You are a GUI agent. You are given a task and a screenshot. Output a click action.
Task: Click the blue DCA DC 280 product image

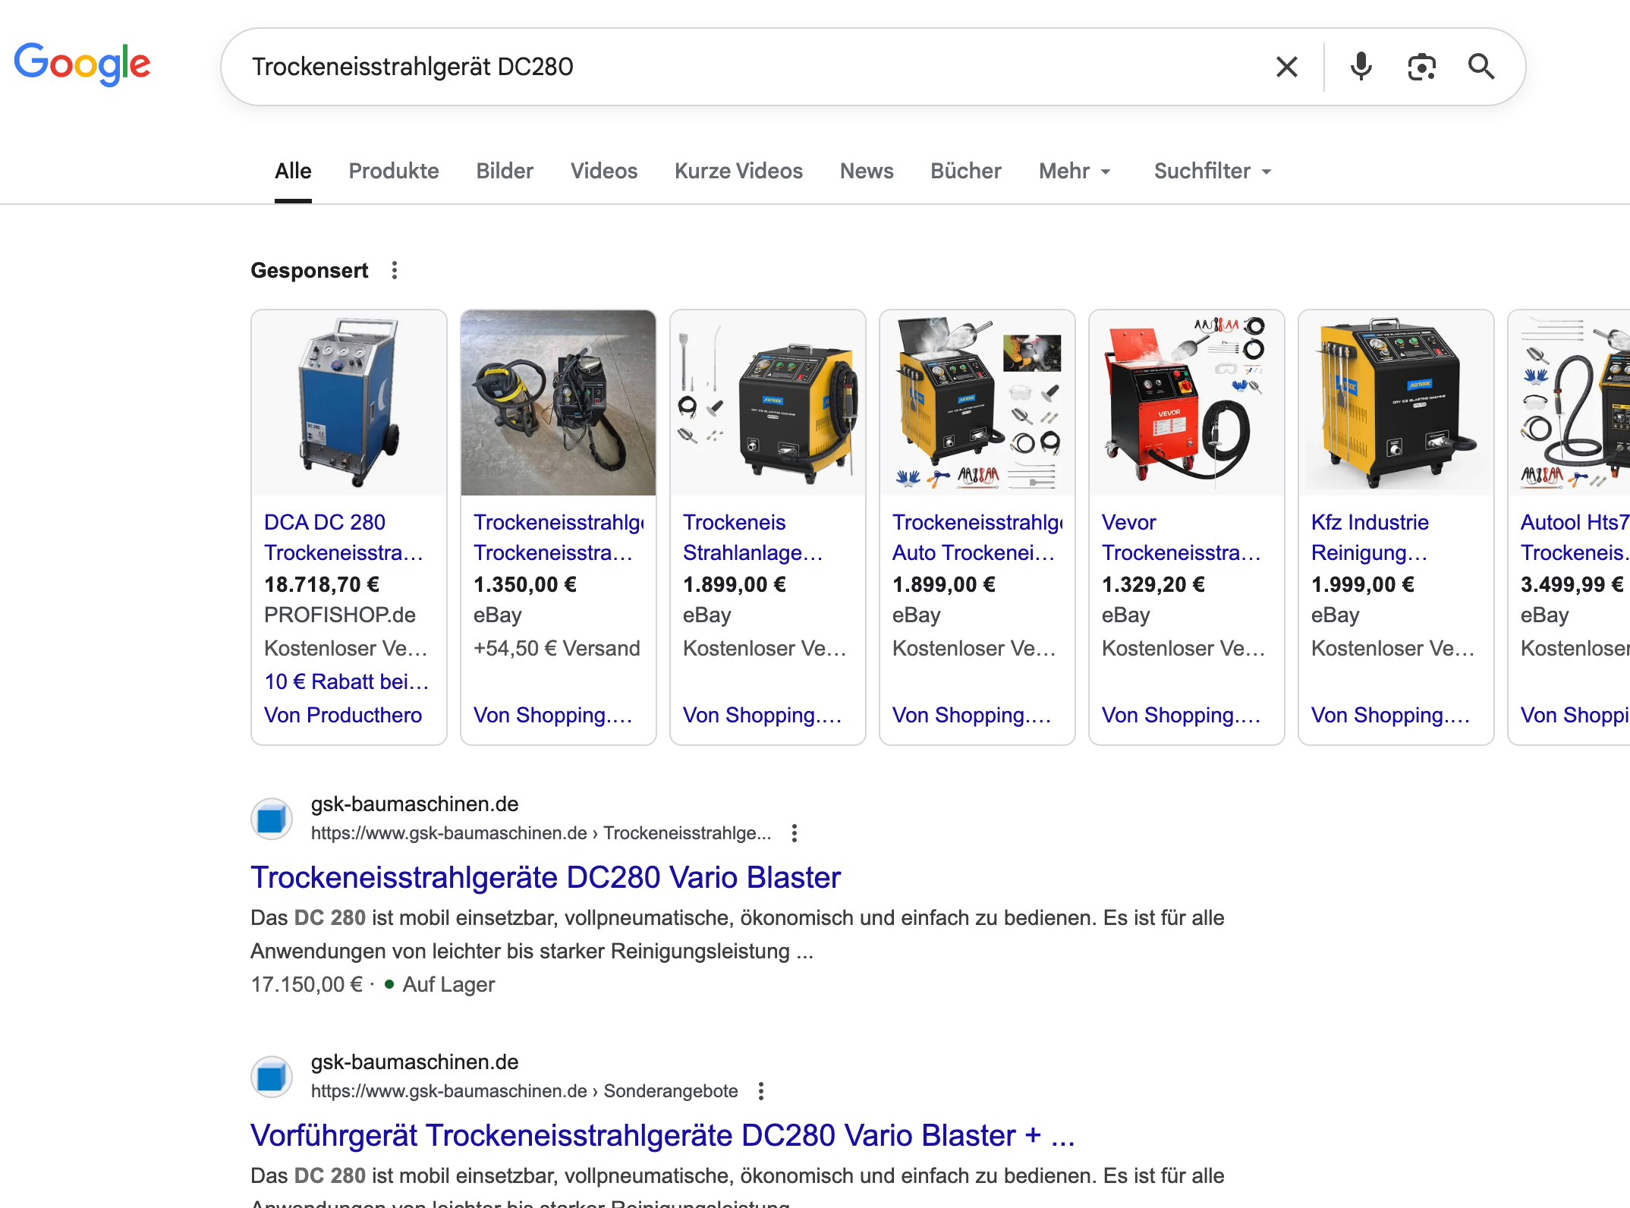pyautogui.click(x=348, y=402)
